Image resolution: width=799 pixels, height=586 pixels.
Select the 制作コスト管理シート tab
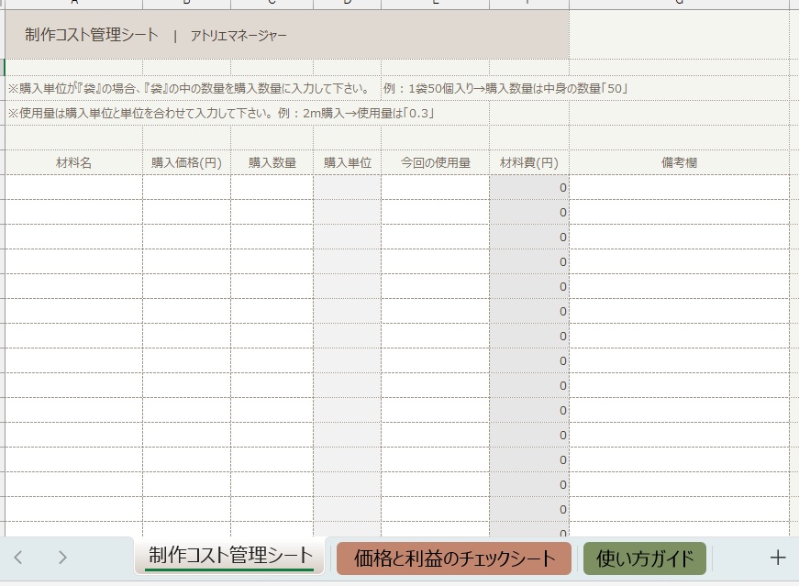pyautogui.click(x=228, y=556)
